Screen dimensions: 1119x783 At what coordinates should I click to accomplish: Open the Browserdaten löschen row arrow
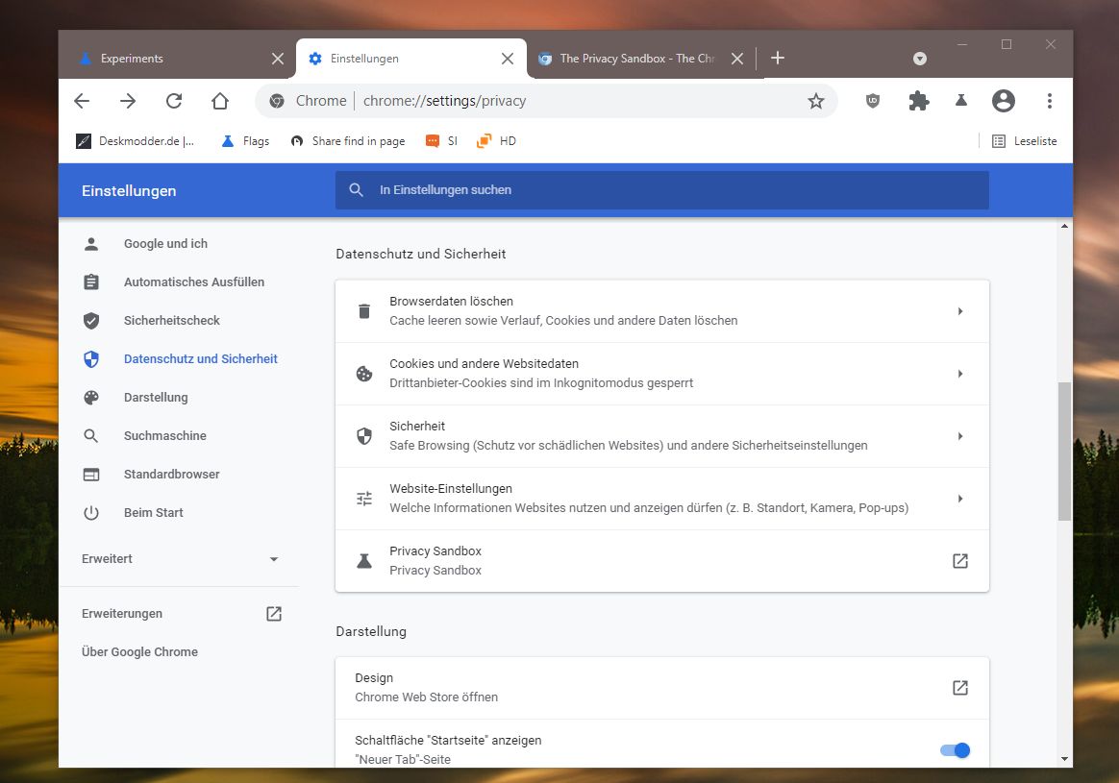[x=960, y=311]
